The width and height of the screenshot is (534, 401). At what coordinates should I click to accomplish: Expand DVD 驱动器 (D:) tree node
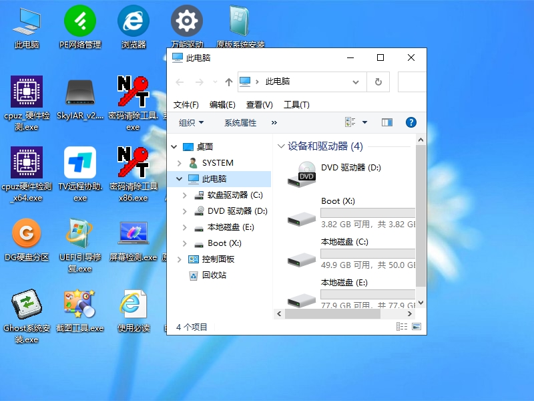point(185,211)
